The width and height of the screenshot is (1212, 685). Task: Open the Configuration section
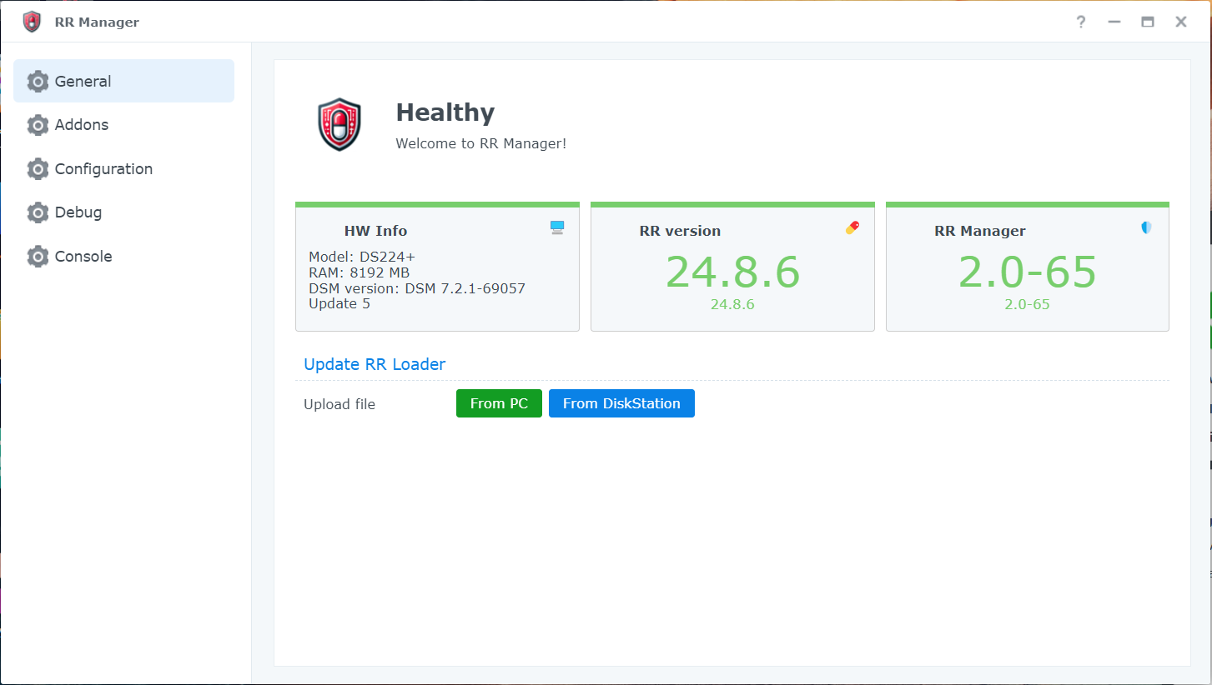123,169
